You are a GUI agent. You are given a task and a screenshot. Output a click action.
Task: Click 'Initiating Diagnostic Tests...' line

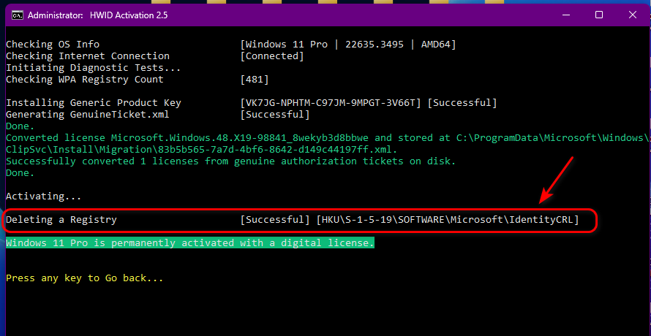pos(94,68)
